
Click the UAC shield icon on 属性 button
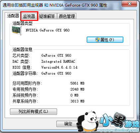click(x=98, y=40)
